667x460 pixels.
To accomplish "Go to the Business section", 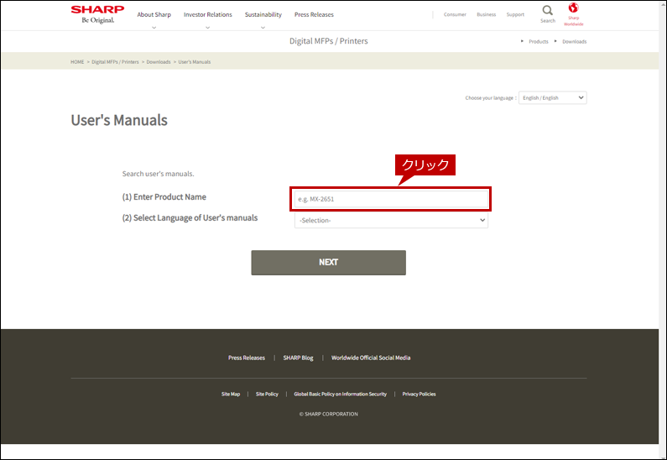I will [x=487, y=14].
